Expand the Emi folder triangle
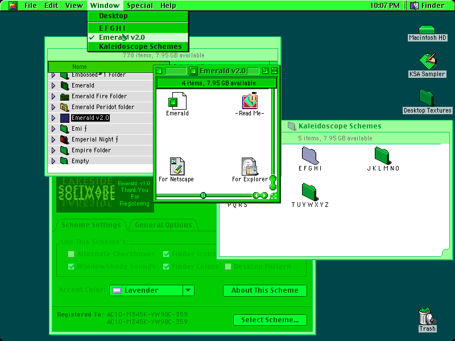455x341 pixels. click(53, 129)
